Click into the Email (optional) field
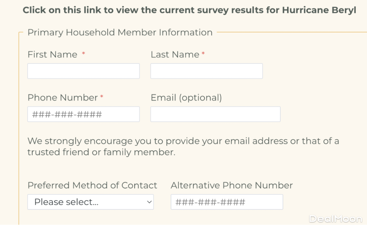The image size is (367, 227). pos(215,114)
